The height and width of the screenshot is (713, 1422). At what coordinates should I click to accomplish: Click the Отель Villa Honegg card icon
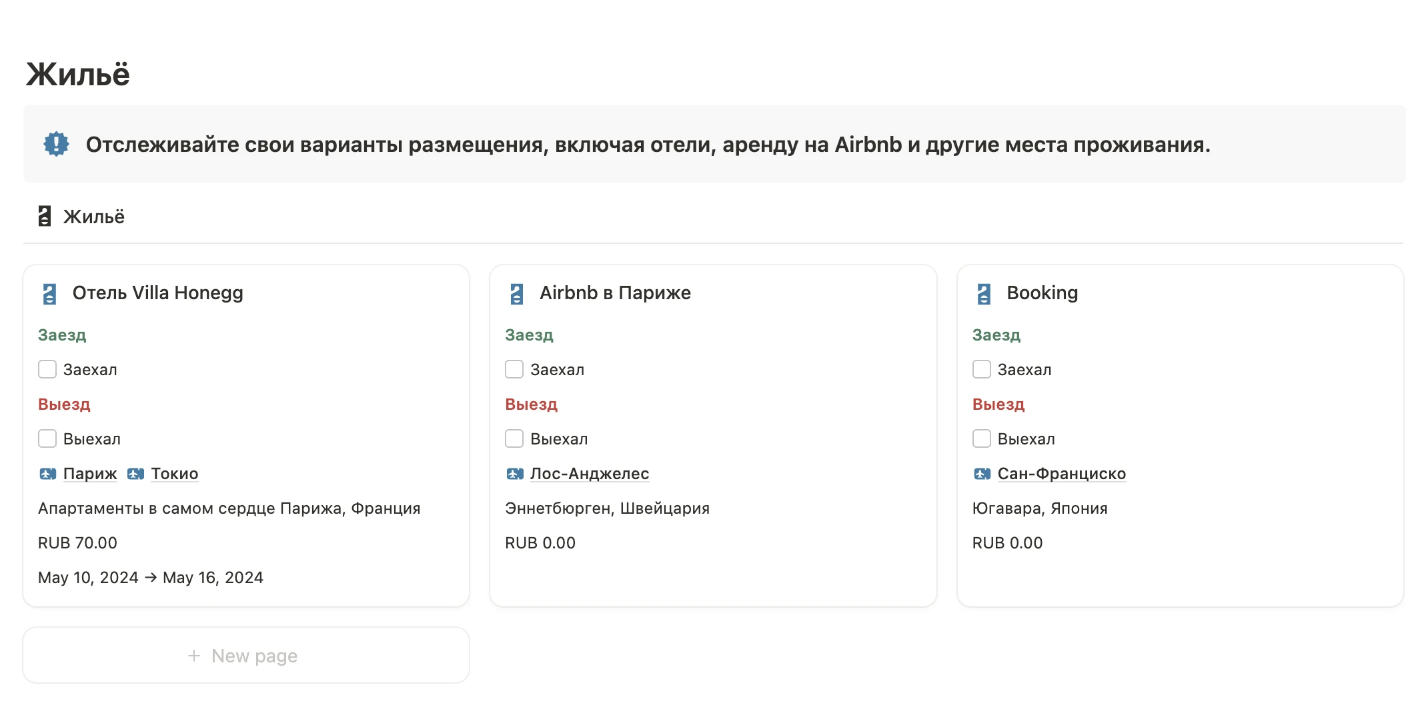50,294
